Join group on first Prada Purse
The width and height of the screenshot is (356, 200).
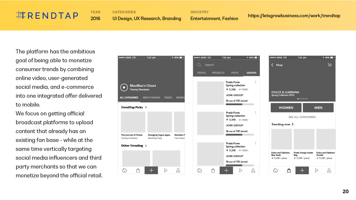[235, 95]
